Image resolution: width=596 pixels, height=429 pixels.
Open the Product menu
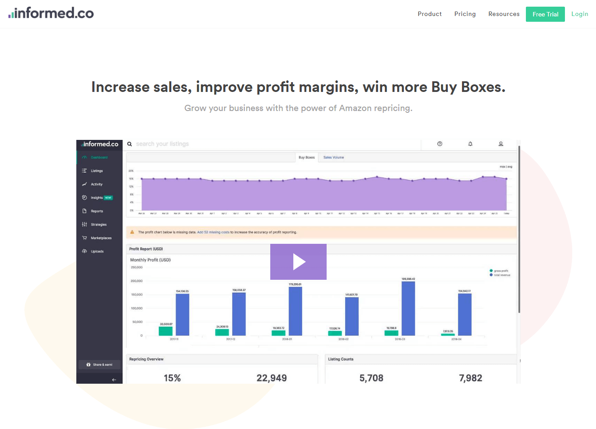430,14
